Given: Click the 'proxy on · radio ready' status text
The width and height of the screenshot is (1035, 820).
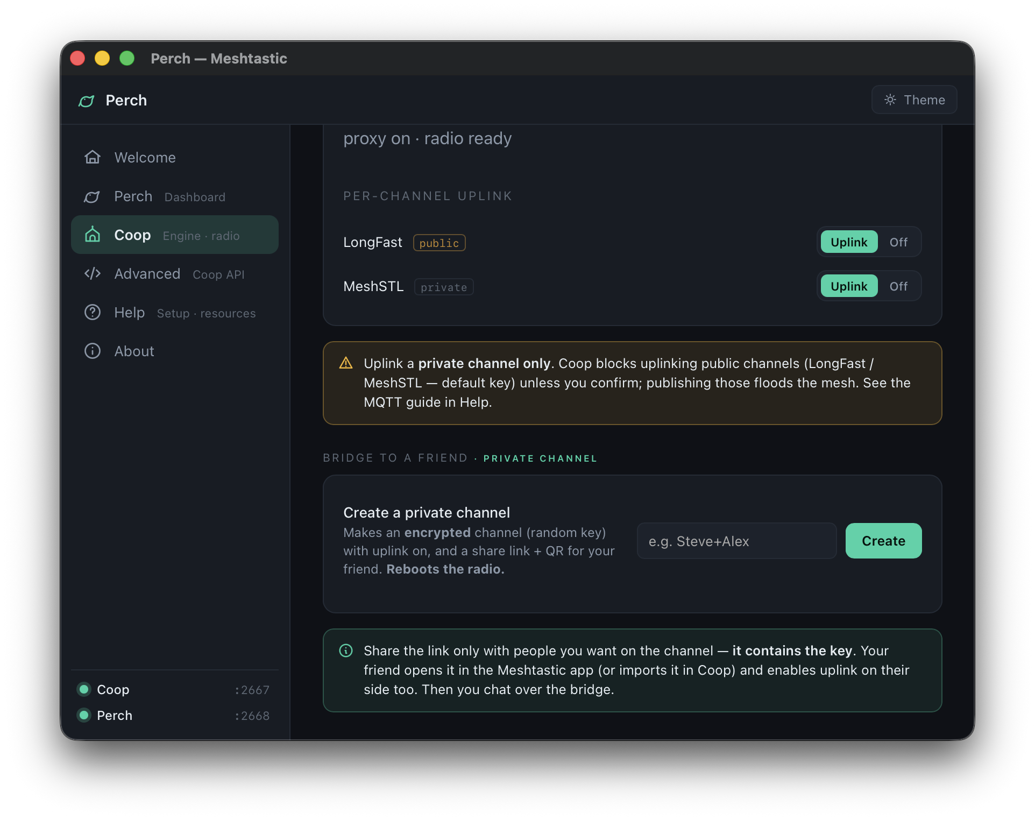Looking at the screenshot, I should [x=427, y=138].
